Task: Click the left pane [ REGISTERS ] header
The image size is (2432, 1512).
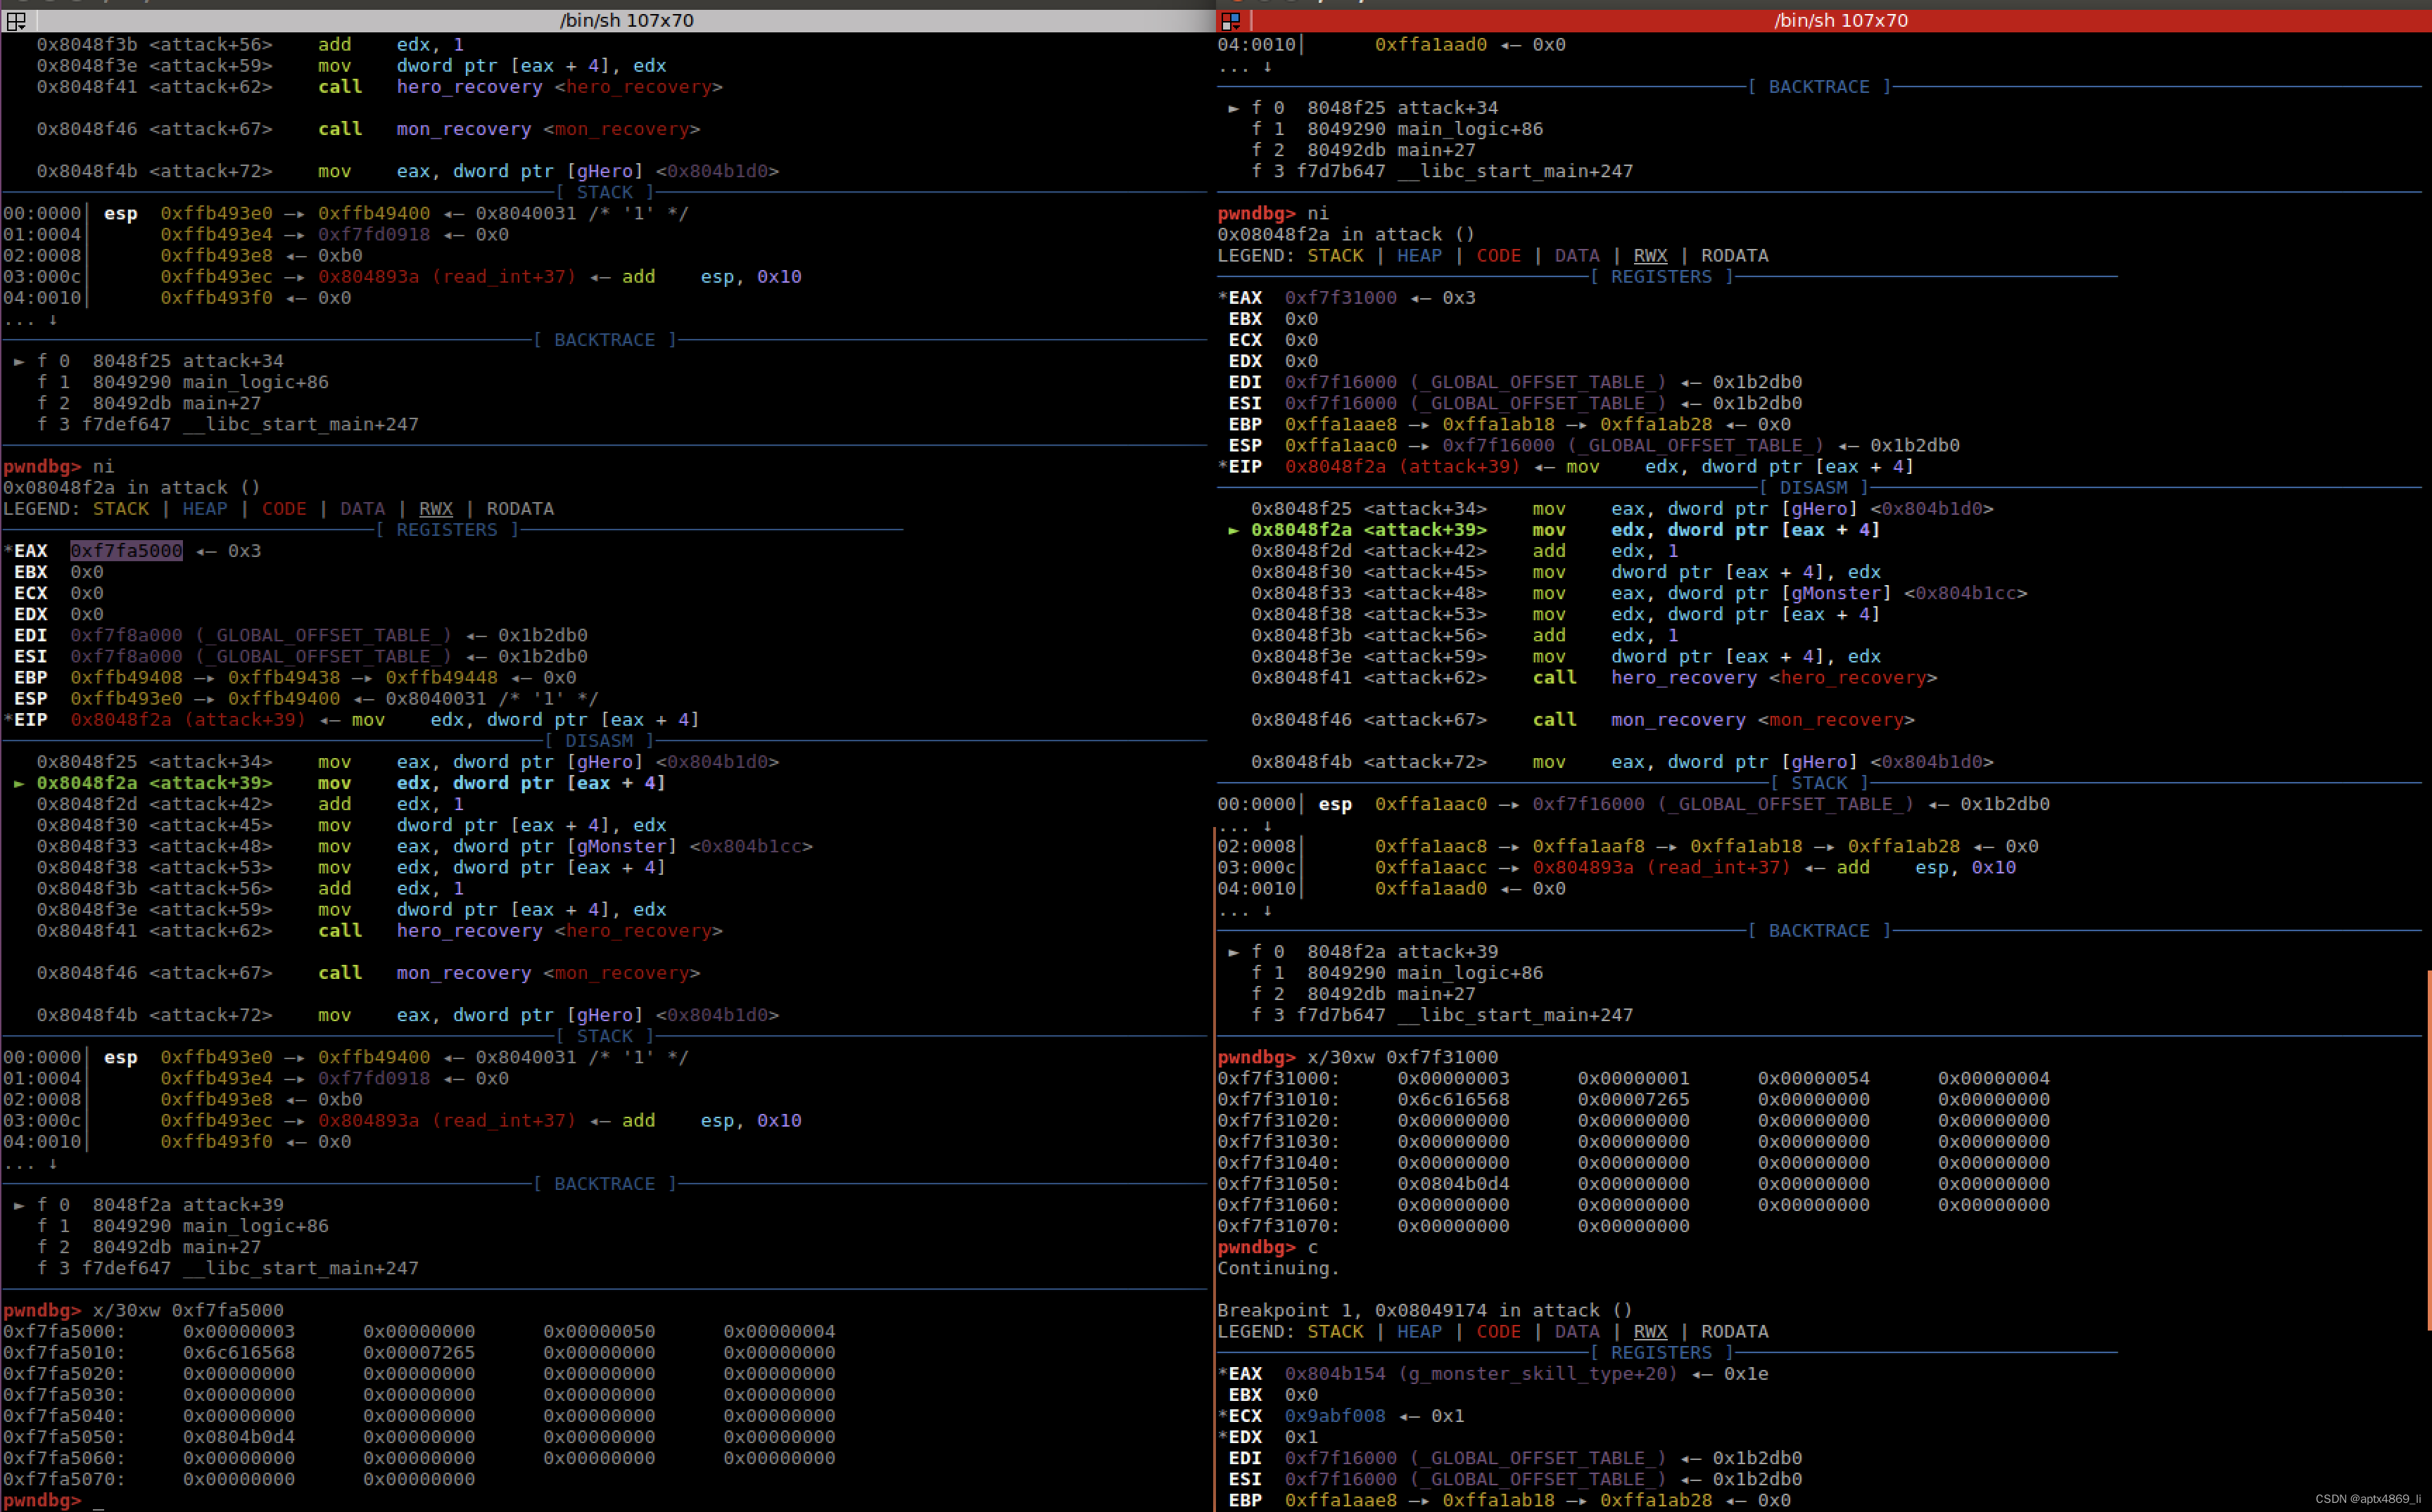Action: pos(447,530)
